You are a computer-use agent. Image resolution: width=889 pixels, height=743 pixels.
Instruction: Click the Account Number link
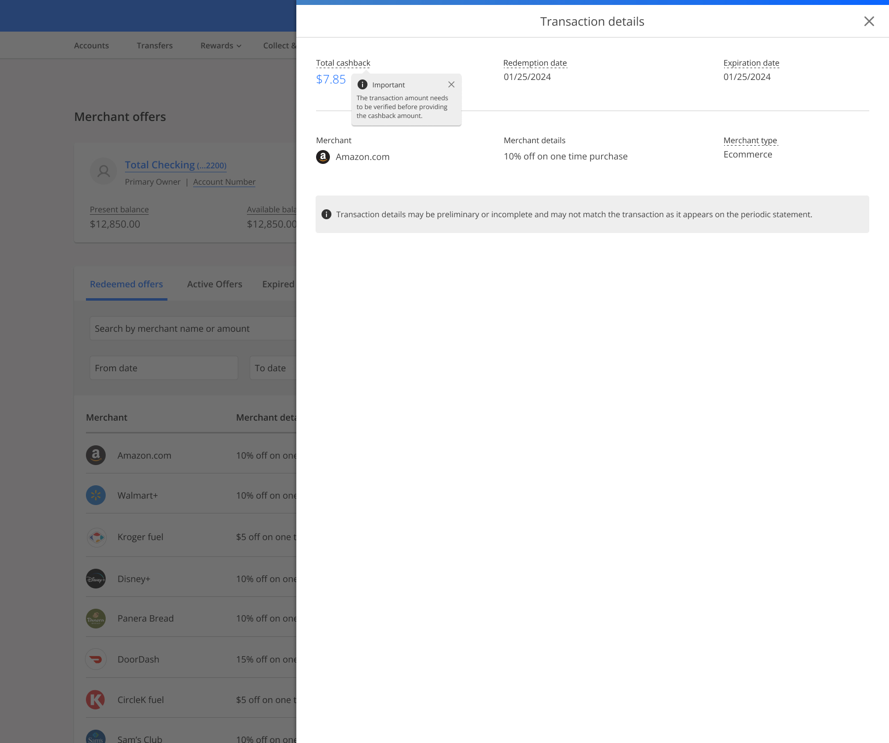pyautogui.click(x=224, y=182)
